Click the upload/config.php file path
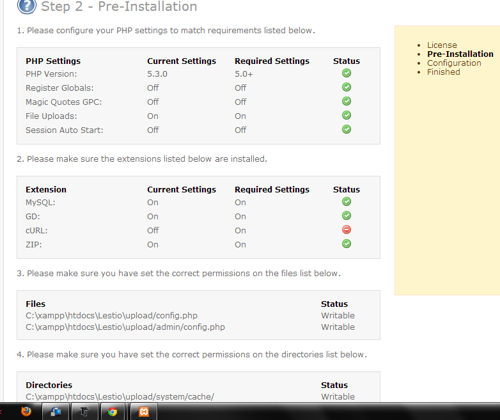The width and height of the screenshot is (500, 420). tap(112, 315)
